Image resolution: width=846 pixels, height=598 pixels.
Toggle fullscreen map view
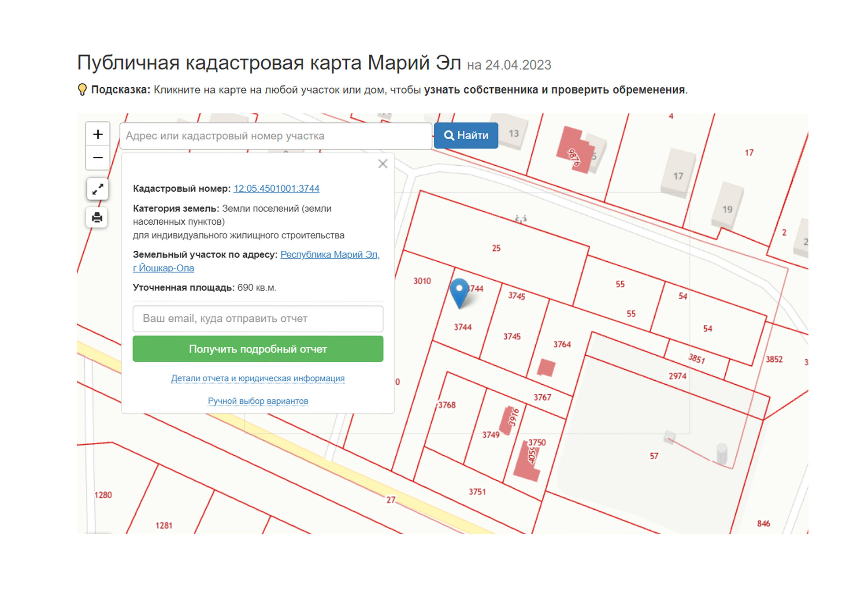coord(97,189)
